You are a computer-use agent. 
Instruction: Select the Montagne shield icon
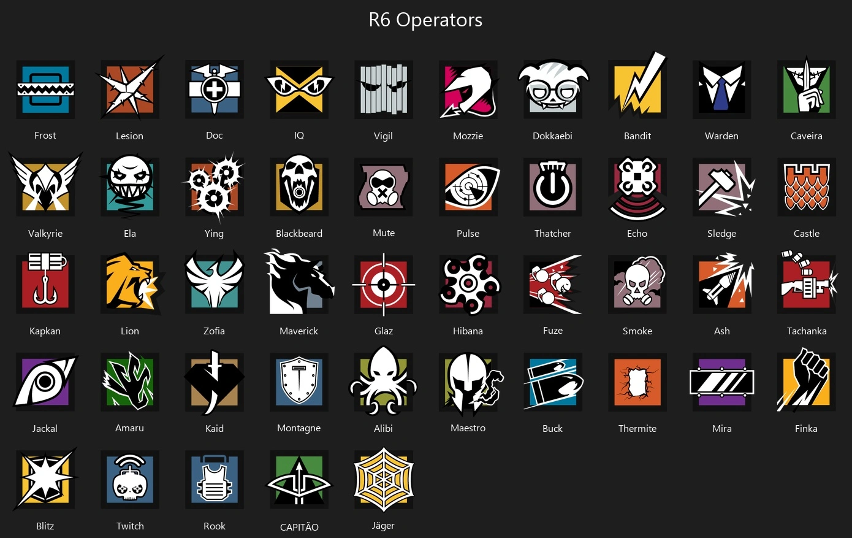click(x=299, y=382)
